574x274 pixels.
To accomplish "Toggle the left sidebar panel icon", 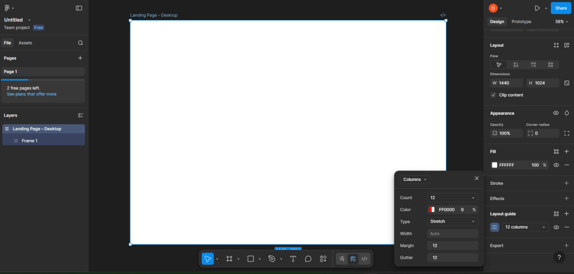I will pyautogui.click(x=79, y=8).
